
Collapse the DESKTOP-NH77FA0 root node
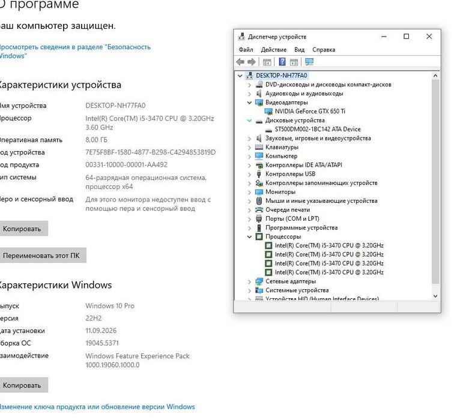(240, 76)
